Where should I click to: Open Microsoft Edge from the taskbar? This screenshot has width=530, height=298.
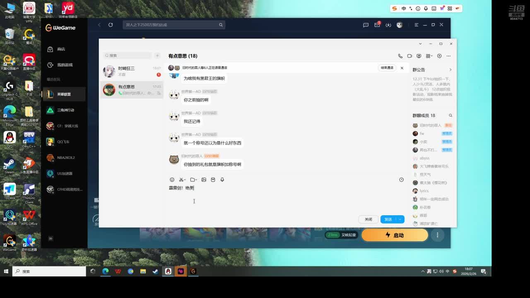pos(105,272)
